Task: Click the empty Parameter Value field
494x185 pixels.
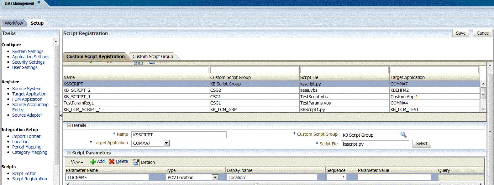Action: 394,178
